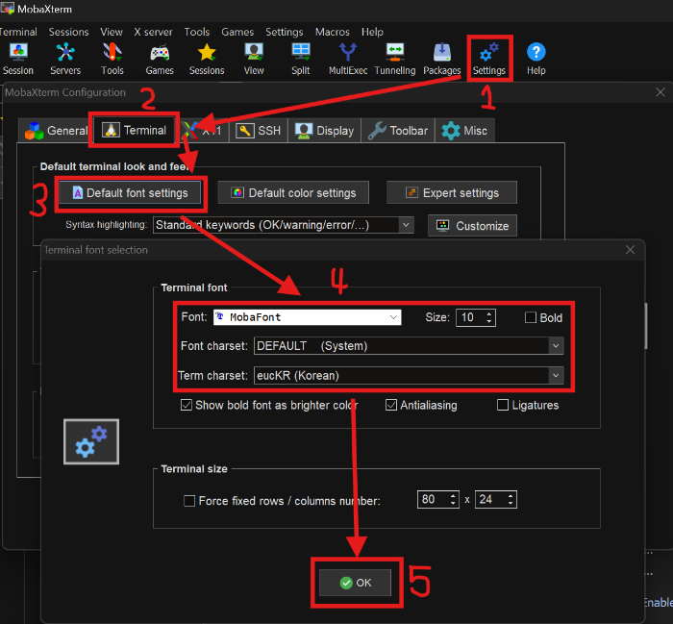Open the Tools menu
Image resolution: width=673 pixels, height=624 pixels.
click(197, 32)
